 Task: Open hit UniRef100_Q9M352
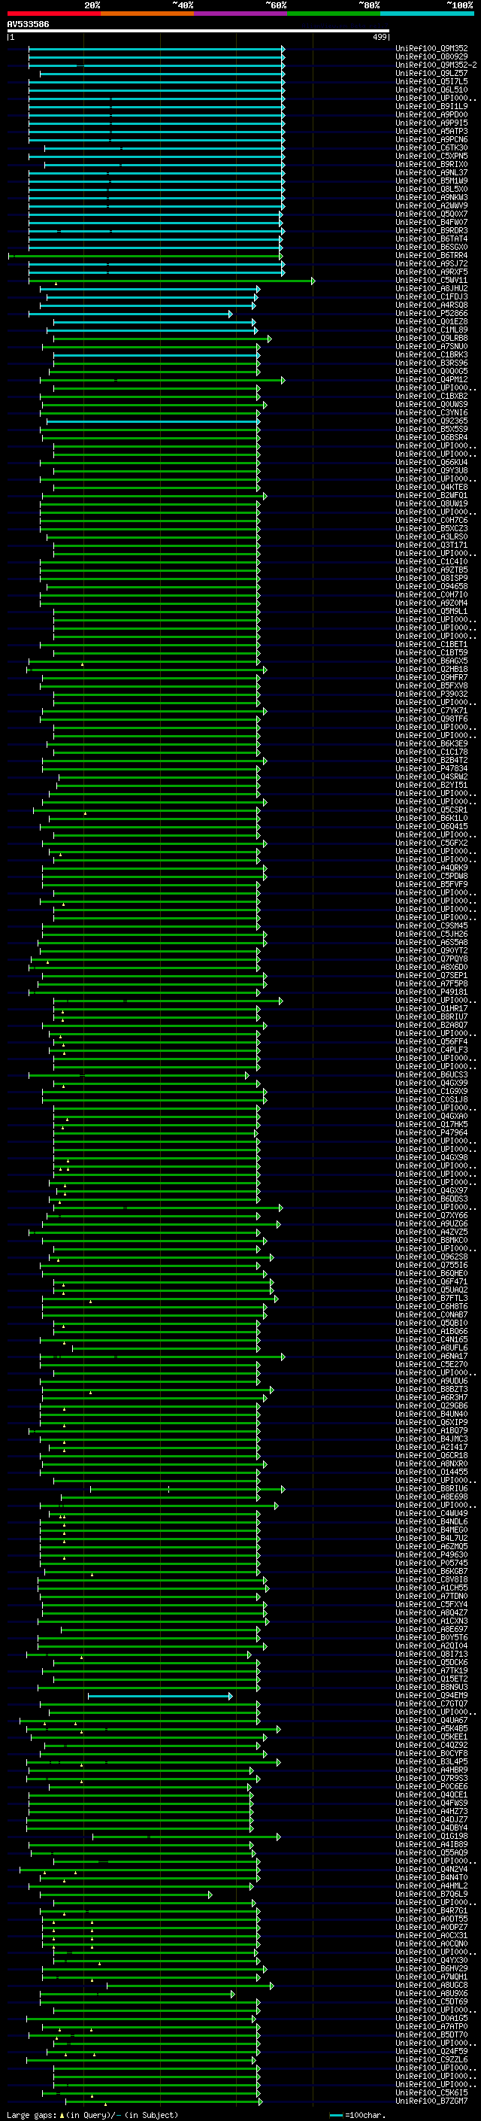pos(431,49)
